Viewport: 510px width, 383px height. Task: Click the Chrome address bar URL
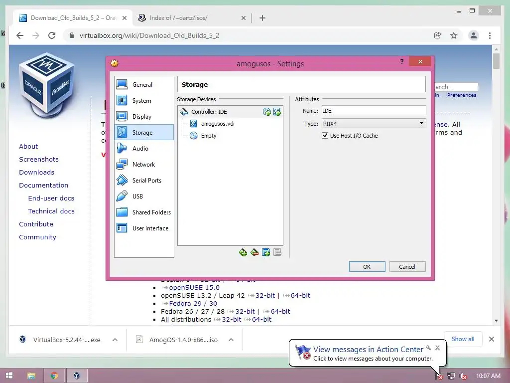pyautogui.click(x=149, y=35)
